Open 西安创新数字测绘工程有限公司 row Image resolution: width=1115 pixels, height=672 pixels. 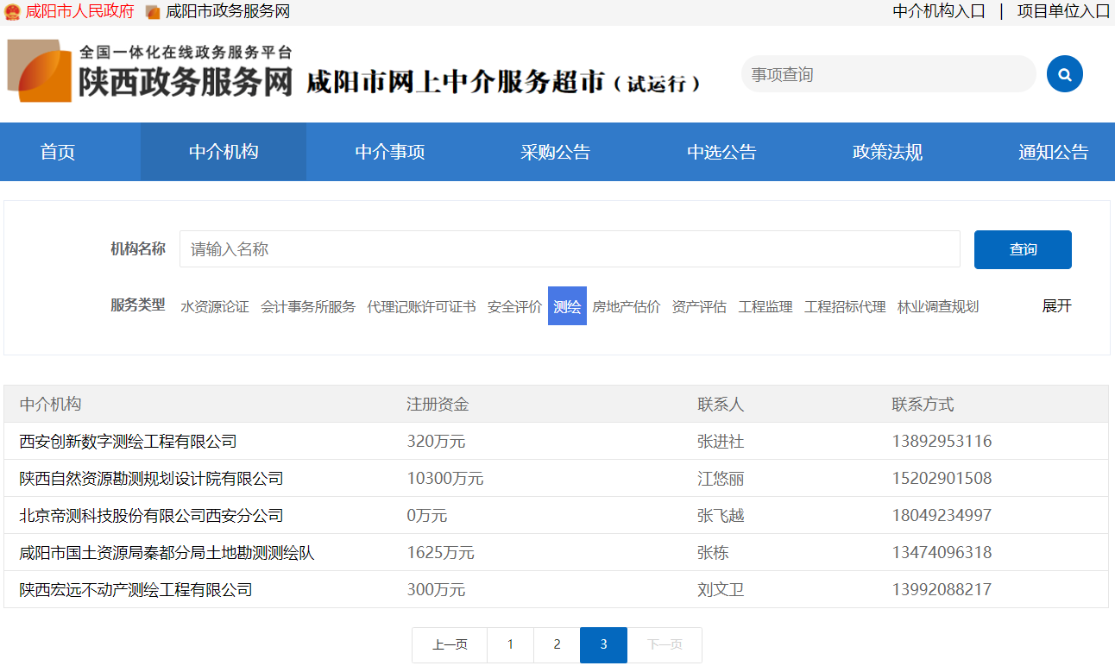[557, 441]
